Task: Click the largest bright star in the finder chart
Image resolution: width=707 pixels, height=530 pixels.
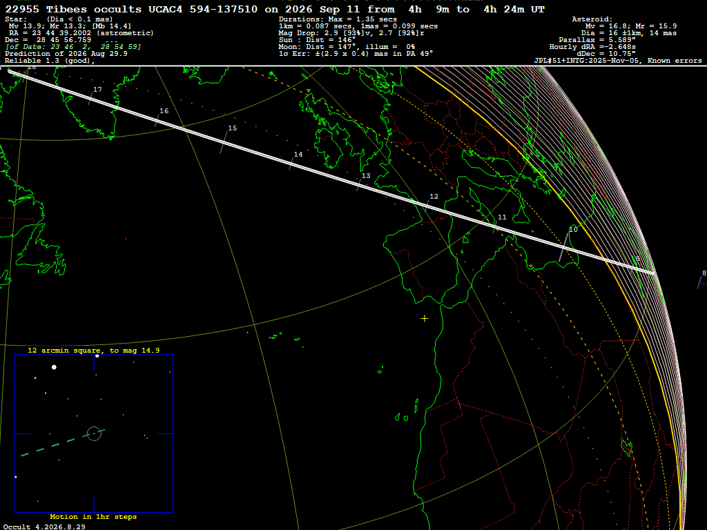Action: click(x=54, y=367)
